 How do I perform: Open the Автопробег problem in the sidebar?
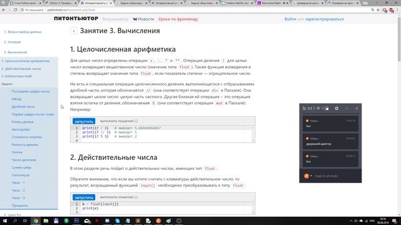pyautogui.click(x=21, y=129)
